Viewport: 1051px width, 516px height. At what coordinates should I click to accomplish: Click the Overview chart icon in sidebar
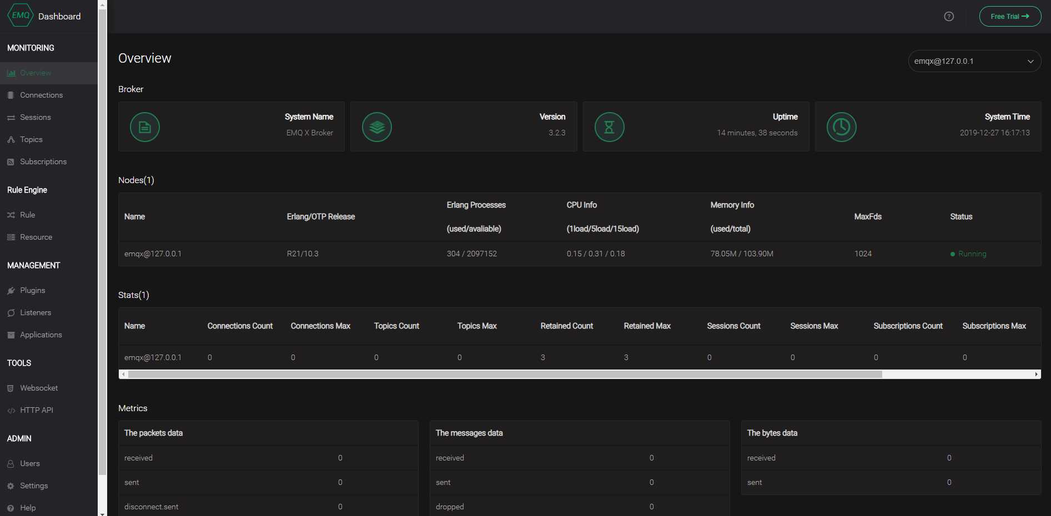click(11, 73)
